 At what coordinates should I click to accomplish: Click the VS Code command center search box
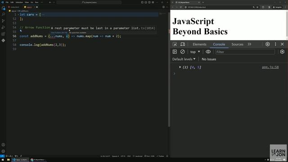pyautogui.click(x=89, y=2)
